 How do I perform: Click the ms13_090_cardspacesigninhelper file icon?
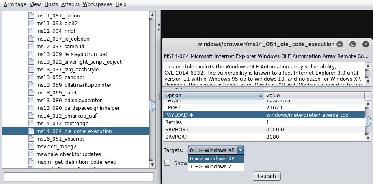click(31, 108)
